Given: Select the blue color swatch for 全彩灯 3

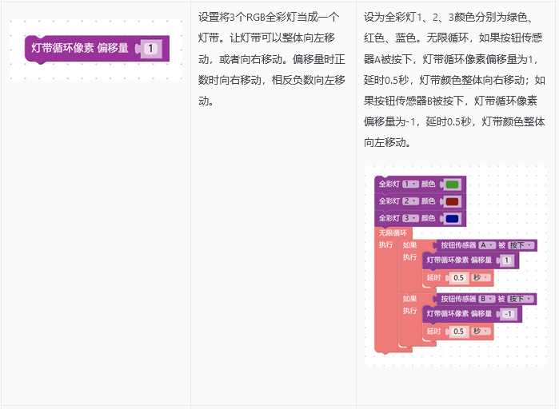Looking at the screenshot, I should click(x=452, y=219).
